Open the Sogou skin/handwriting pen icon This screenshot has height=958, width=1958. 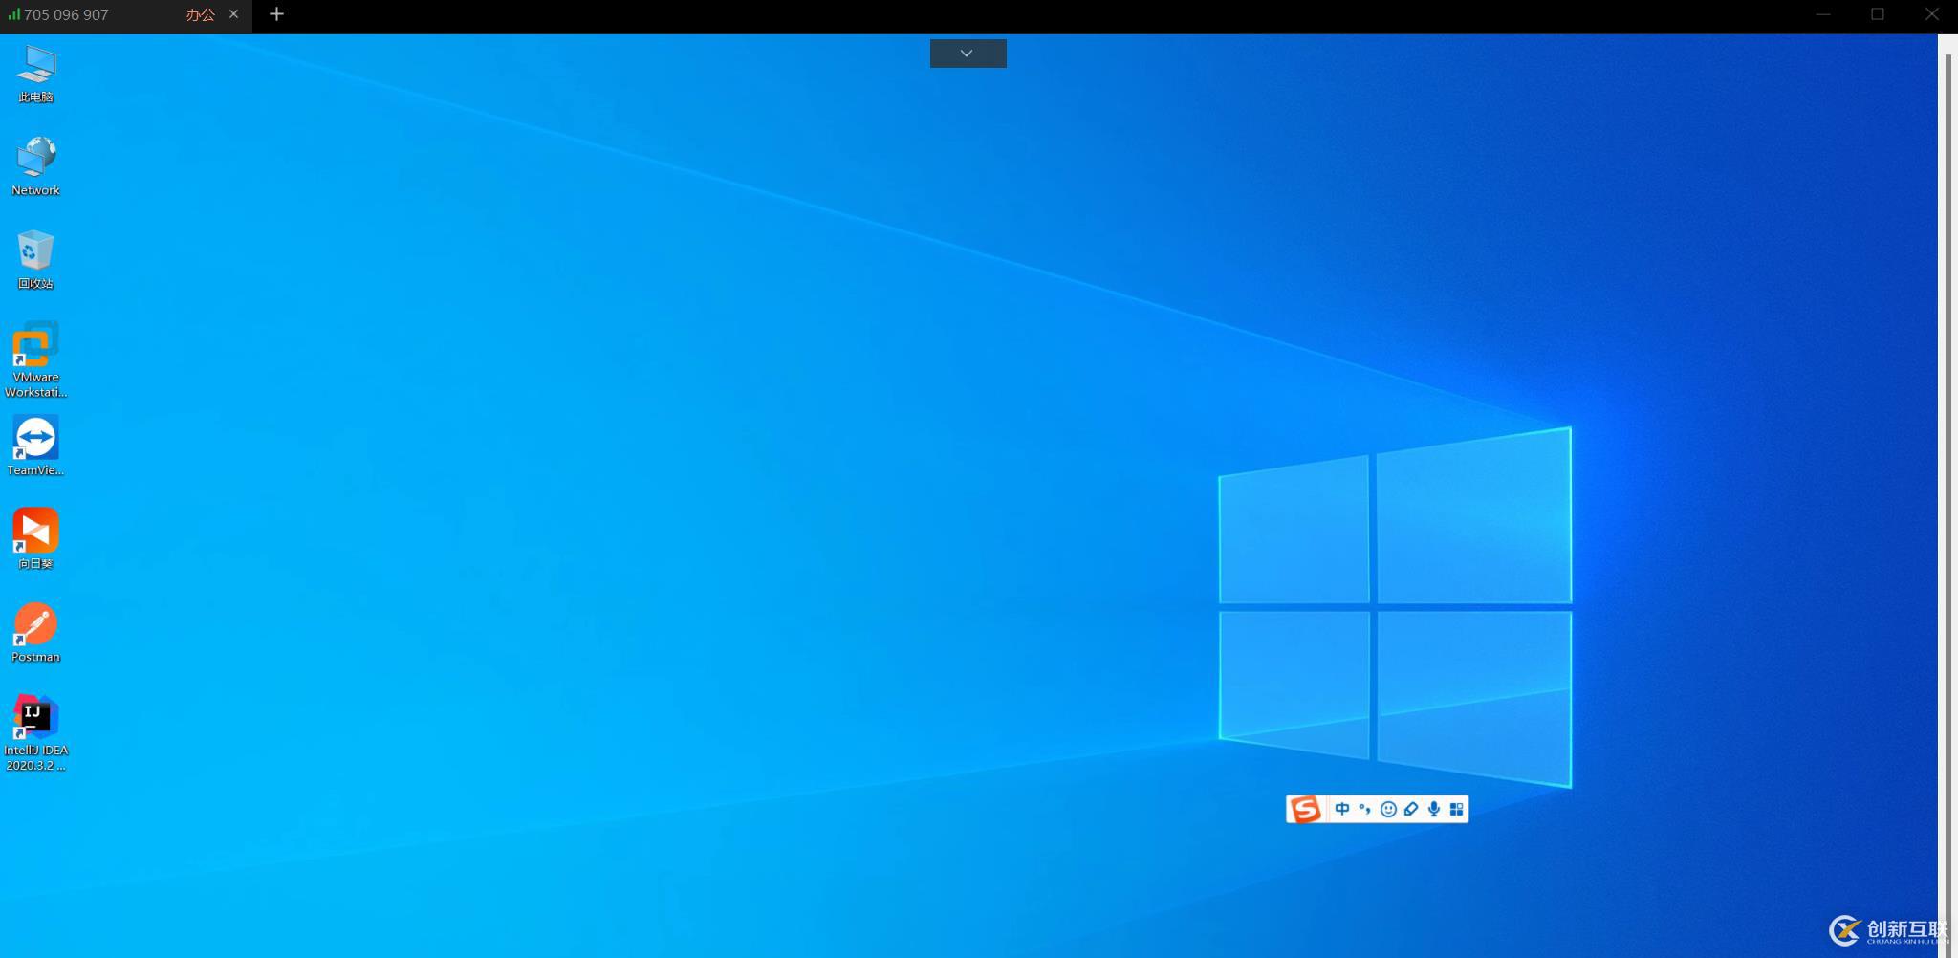1411,809
